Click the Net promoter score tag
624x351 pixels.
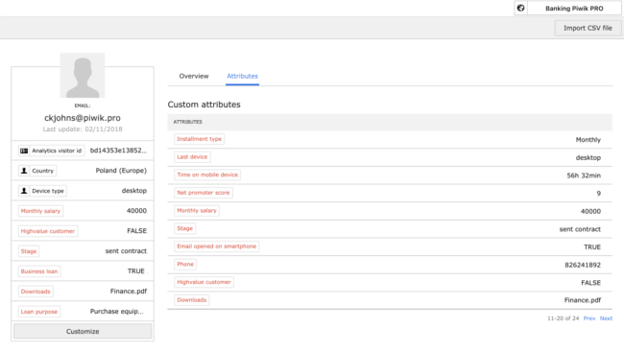point(204,193)
